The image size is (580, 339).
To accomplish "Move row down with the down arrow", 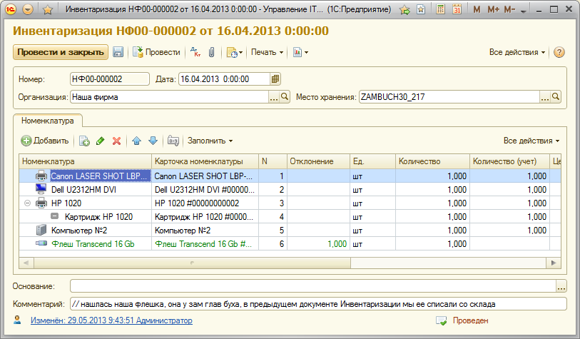I will (153, 141).
